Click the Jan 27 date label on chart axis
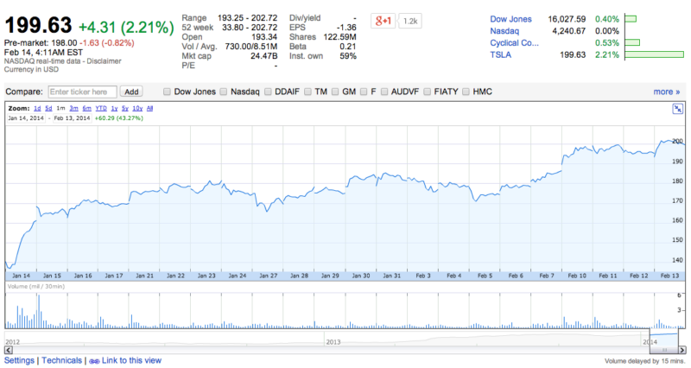Viewport: 691px width, 368px height. [269, 276]
